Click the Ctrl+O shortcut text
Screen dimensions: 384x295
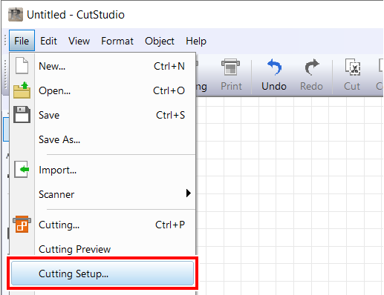pyautogui.click(x=169, y=90)
